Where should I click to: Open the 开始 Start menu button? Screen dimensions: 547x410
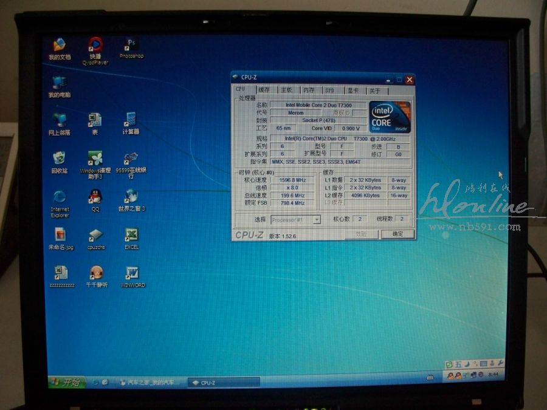click(67, 383)
